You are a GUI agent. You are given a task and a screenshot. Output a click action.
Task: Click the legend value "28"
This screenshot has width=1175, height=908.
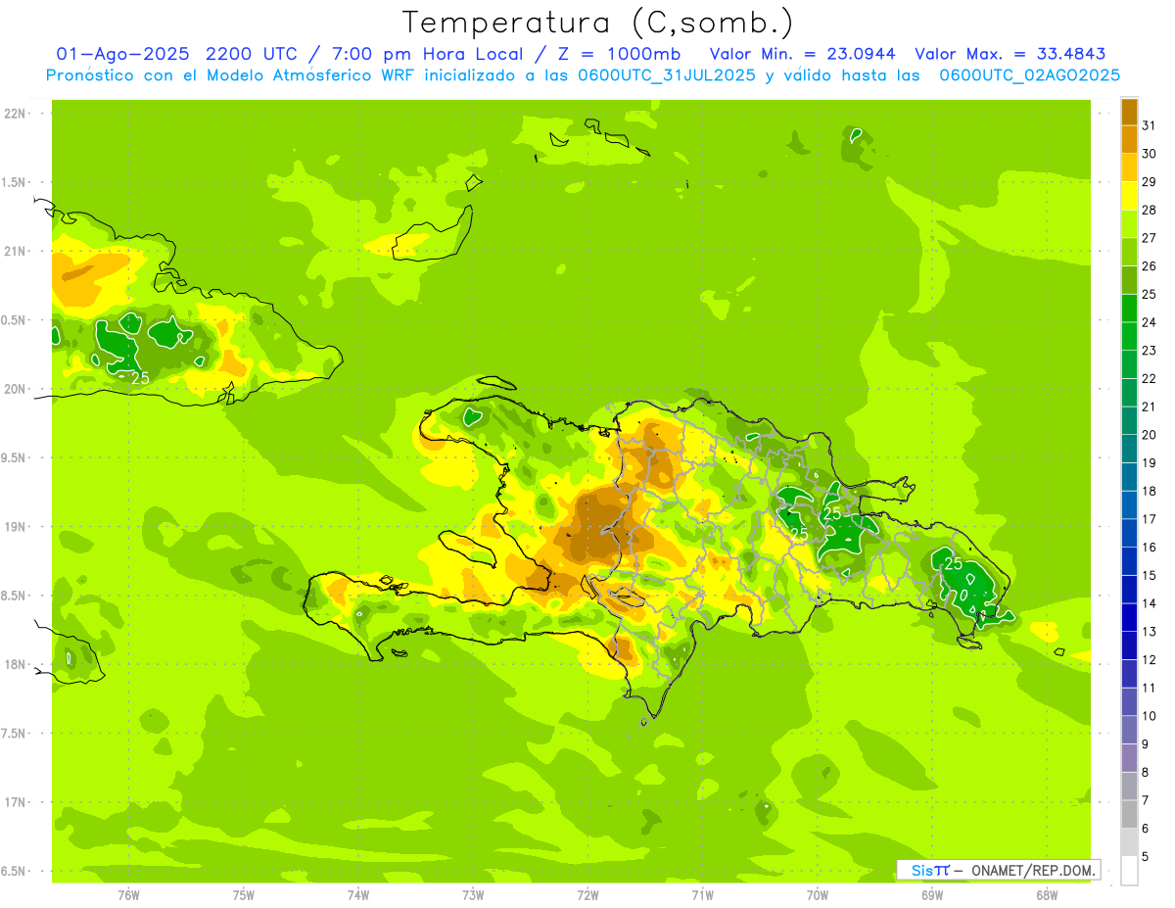(1150, 210)
